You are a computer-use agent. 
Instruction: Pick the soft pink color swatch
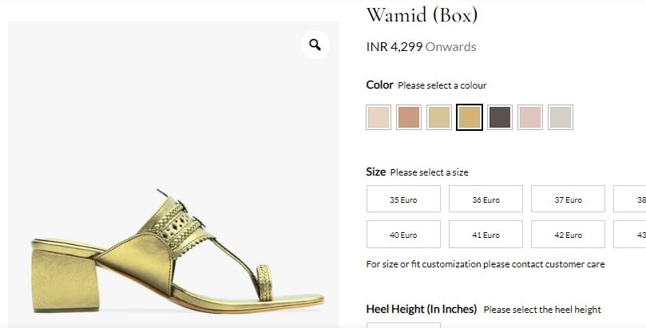coord(530,117)
